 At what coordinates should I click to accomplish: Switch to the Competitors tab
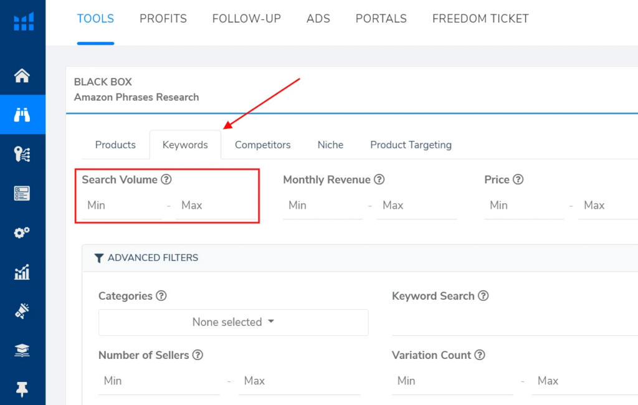[263, 145]
